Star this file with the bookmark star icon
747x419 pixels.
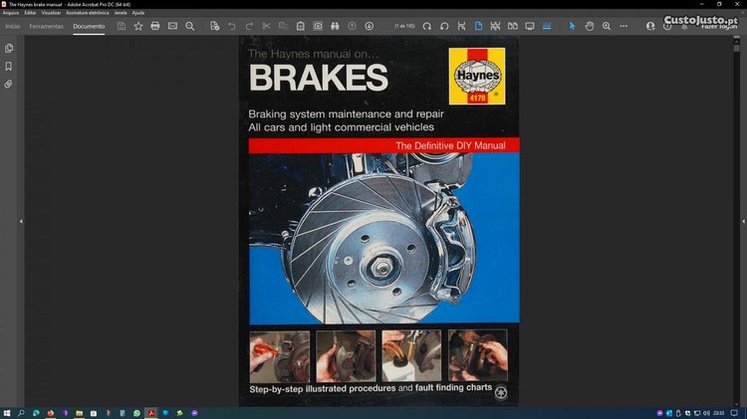pyautogui.click(x=137, y=26)
